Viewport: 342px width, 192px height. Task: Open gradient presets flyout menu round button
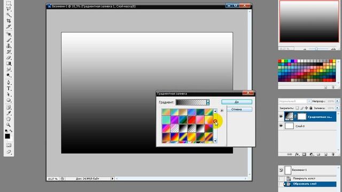tap(222, 110)
